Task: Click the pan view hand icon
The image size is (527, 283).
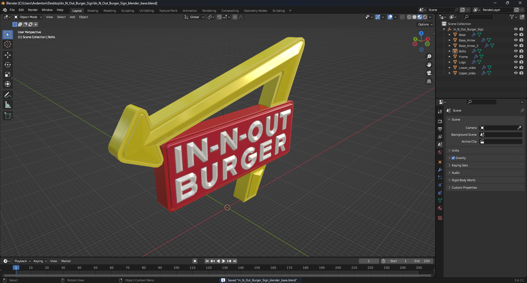Action: [x=429, y=65]
